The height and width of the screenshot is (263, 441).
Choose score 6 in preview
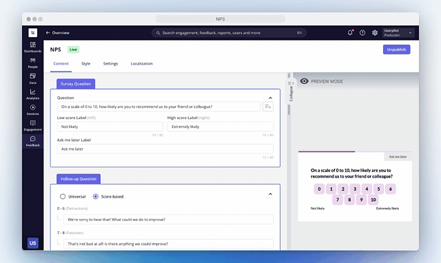(x=391, y=189)
